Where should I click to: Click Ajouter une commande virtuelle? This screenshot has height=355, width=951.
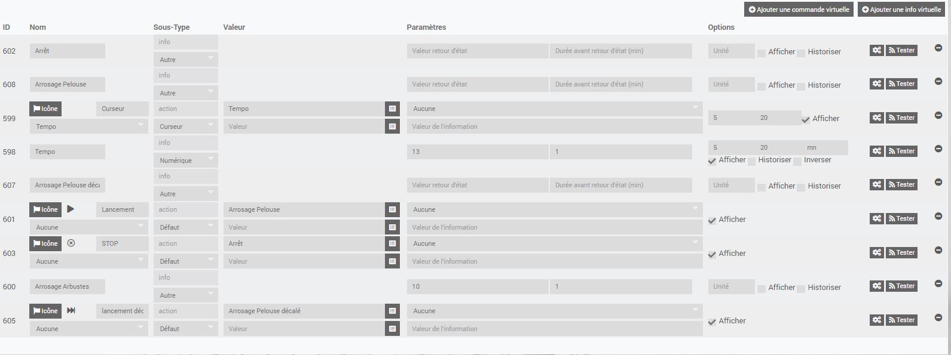pos(799,10)
